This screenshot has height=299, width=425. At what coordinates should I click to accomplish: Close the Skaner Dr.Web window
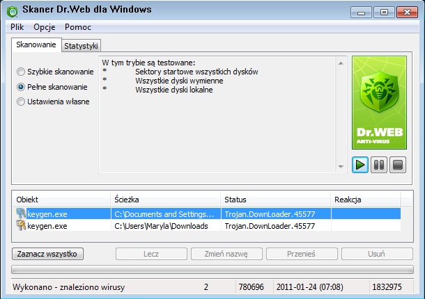point(407,13)
